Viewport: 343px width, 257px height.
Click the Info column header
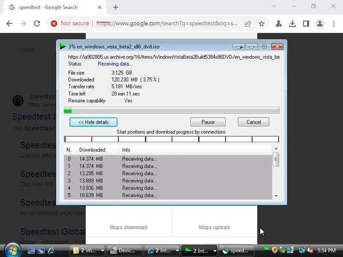click(126, 150)
